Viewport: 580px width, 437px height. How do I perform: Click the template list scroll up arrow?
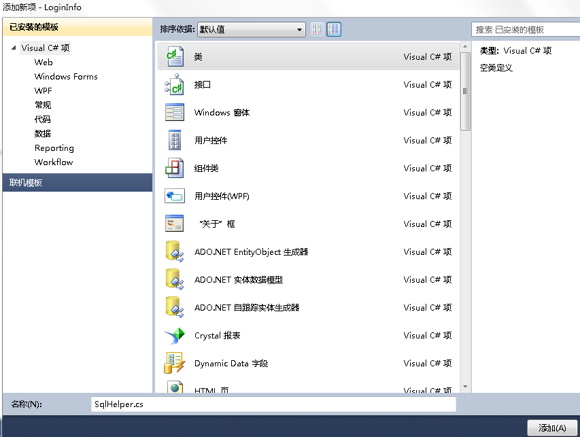click(465, 47)
